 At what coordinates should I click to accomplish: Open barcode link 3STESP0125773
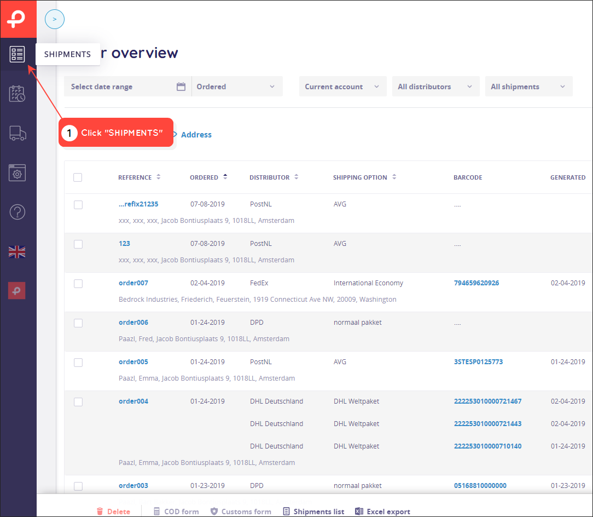click(x=479, y=361)
